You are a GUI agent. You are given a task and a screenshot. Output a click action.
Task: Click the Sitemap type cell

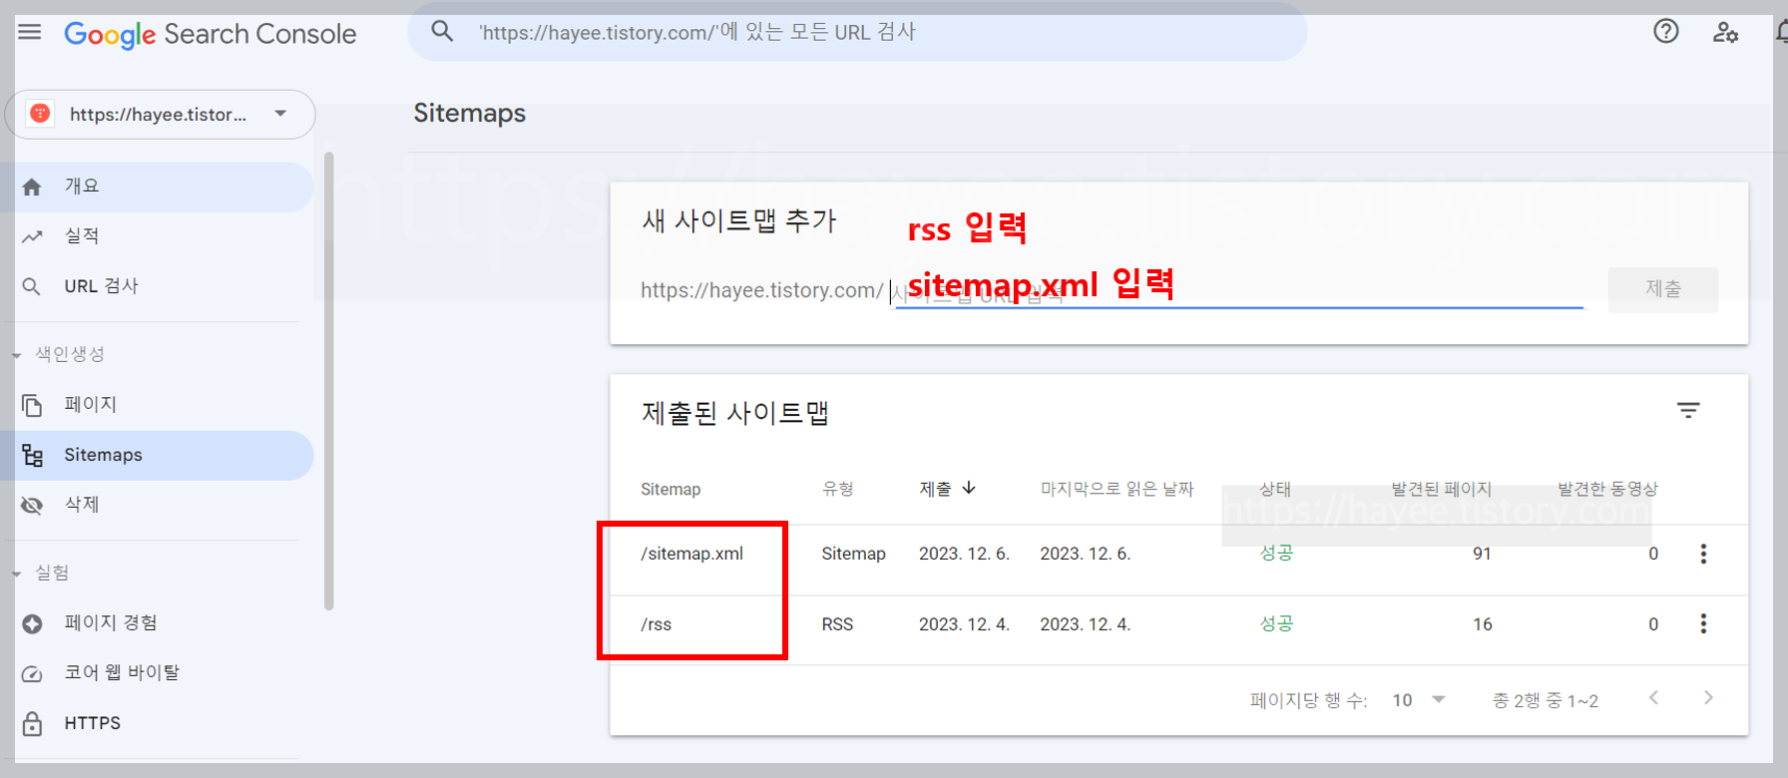(x=853, y=554)
